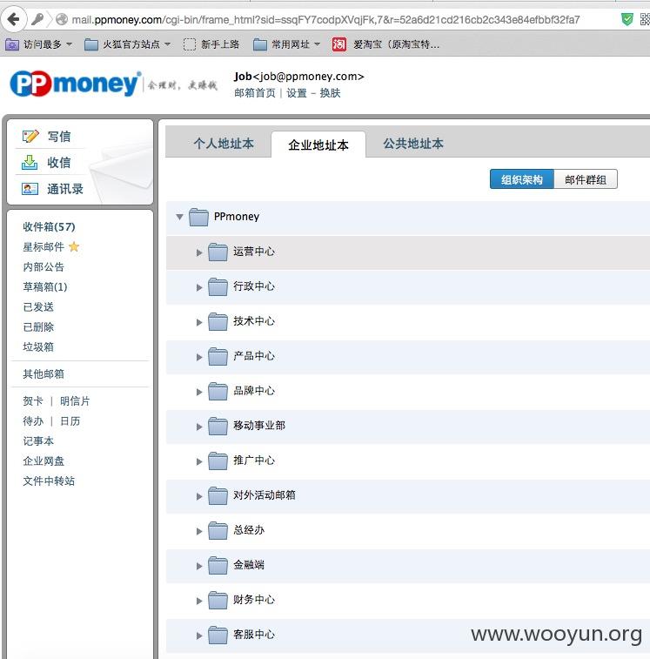Click the 贺卡 link
650x659 pixels.
click(x=33, y=401)
